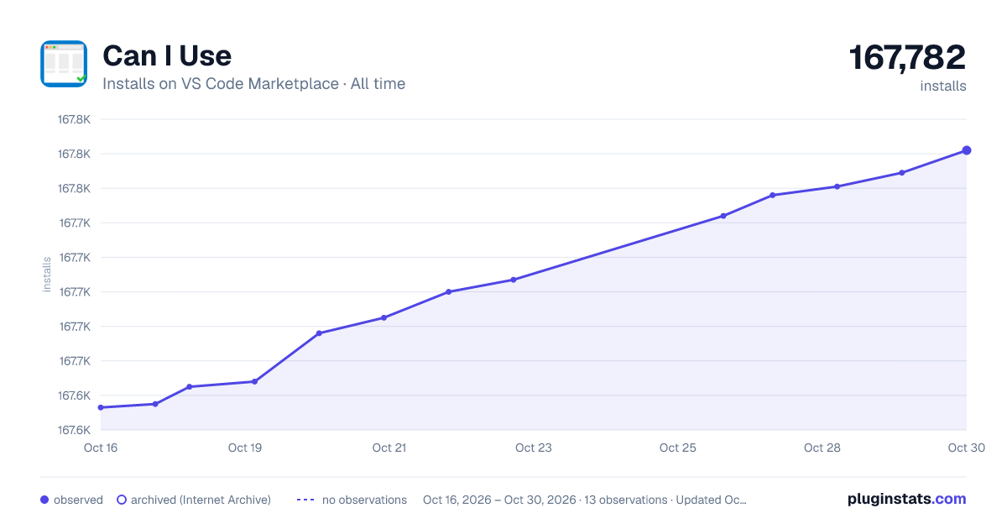Click the first data point at Oct 16
1007x529 pixels.
coord(101,407)
